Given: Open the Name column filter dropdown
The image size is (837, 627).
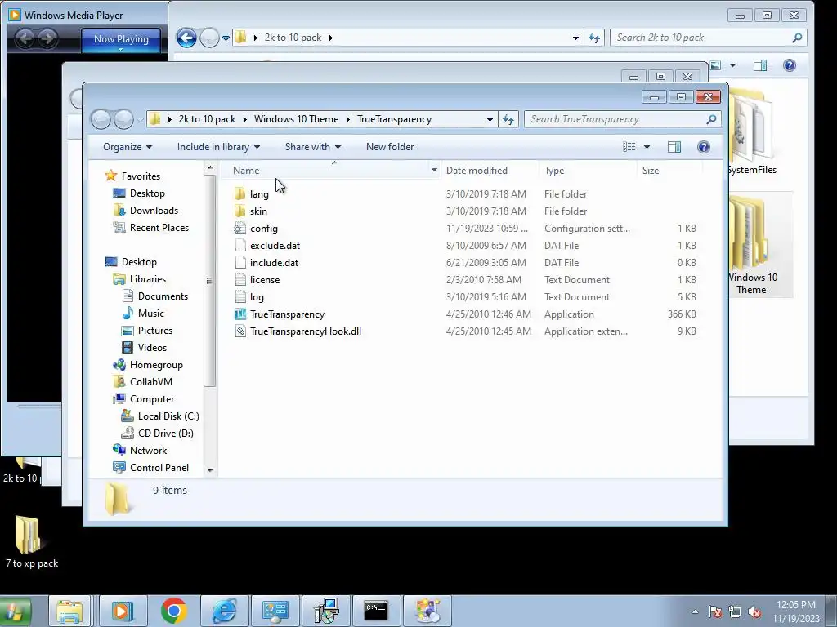Looking at the screenshot, I should pos(434,170).
